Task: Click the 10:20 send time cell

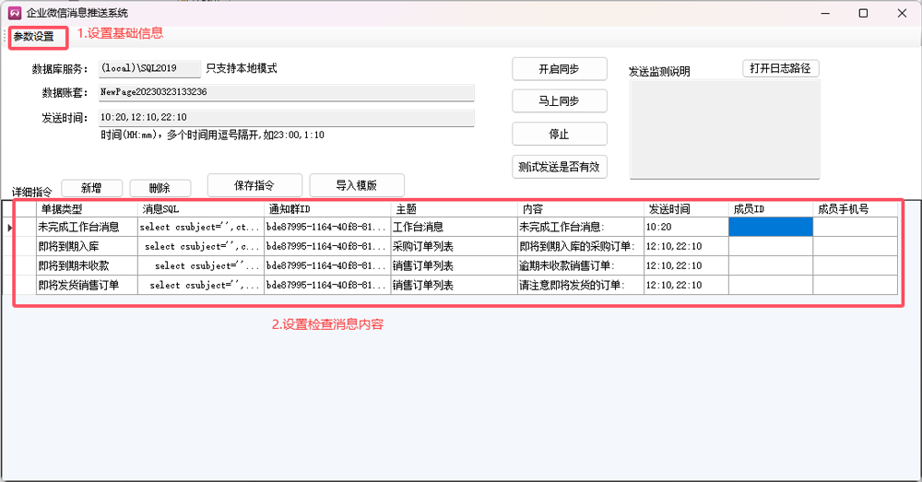Action: 686,227
